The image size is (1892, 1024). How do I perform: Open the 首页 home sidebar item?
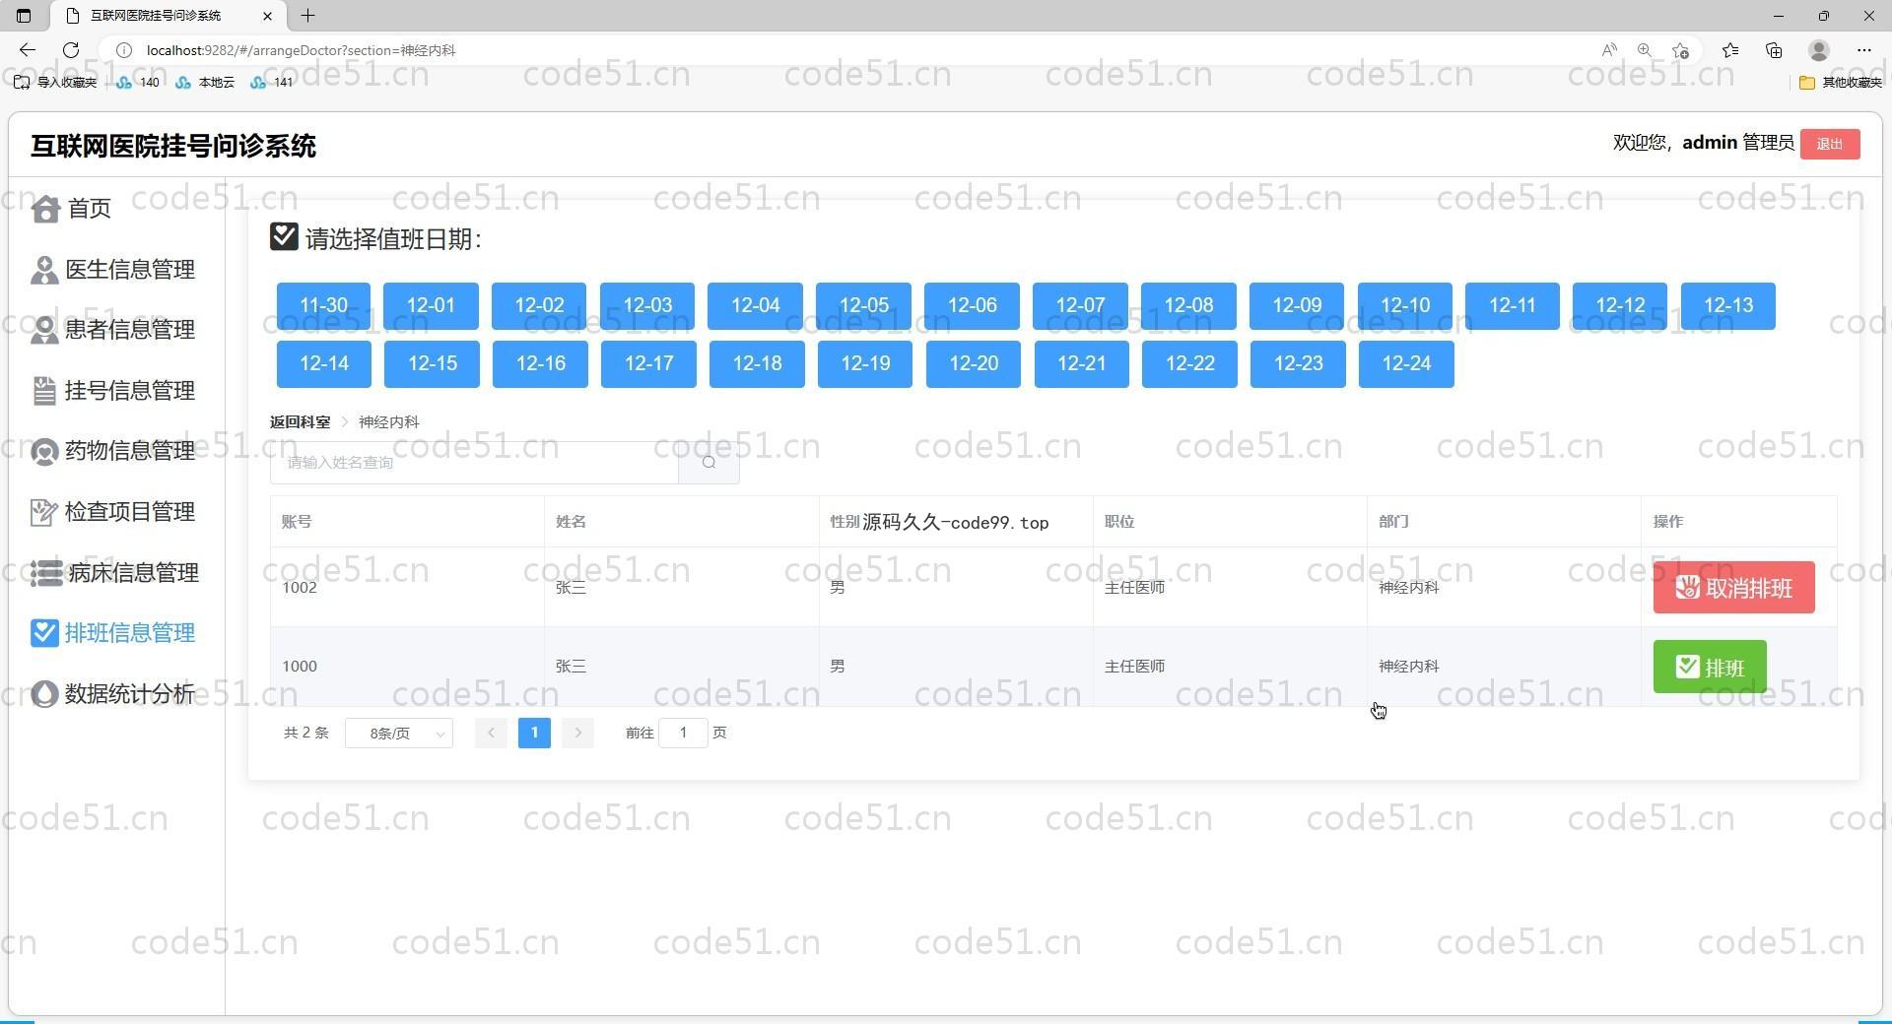coord(71,209)
